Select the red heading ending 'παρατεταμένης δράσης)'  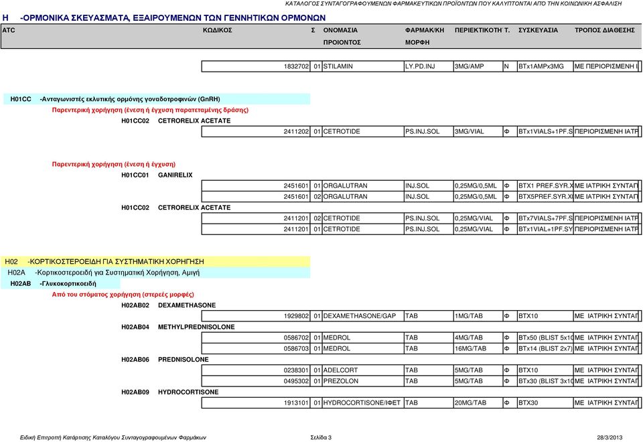coord(150,110)
